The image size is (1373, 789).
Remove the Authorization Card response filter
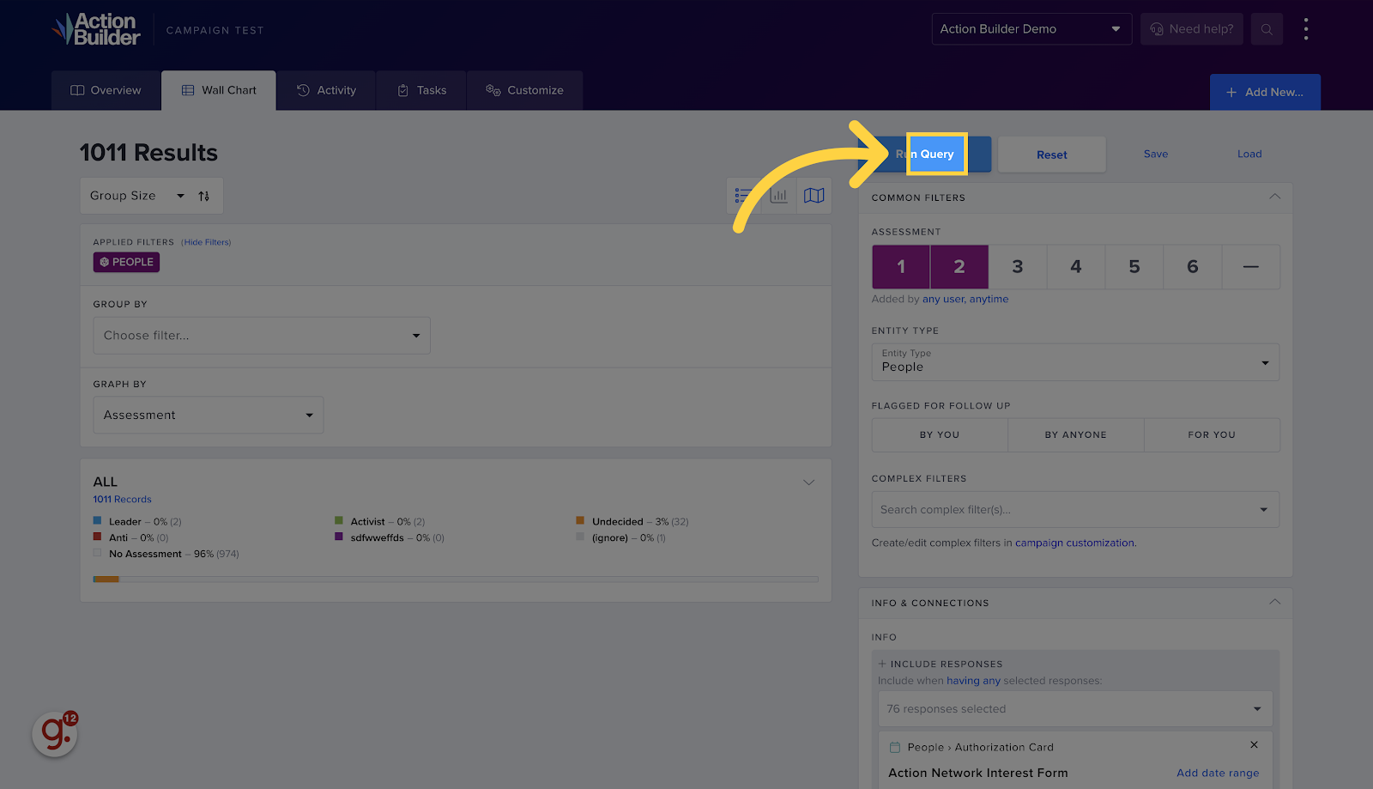coord(1253,745)
